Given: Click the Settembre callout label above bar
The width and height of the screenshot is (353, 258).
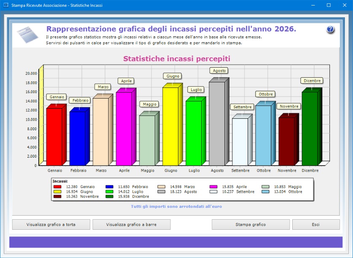Looking at the screenshot, I should 242,107.
